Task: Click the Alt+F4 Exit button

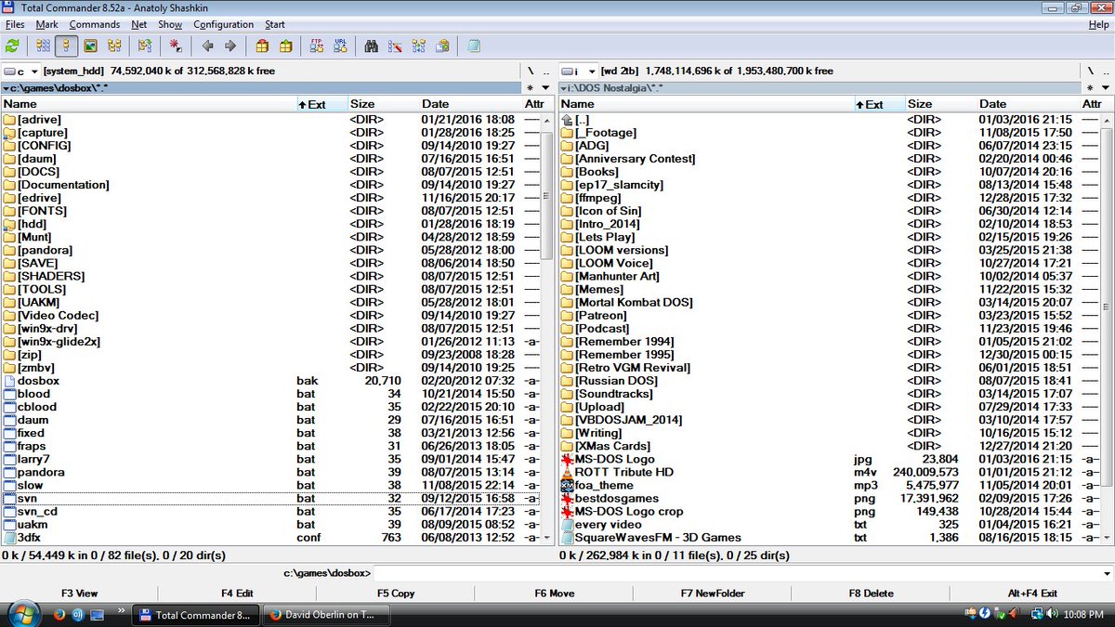Action: 1032,594
